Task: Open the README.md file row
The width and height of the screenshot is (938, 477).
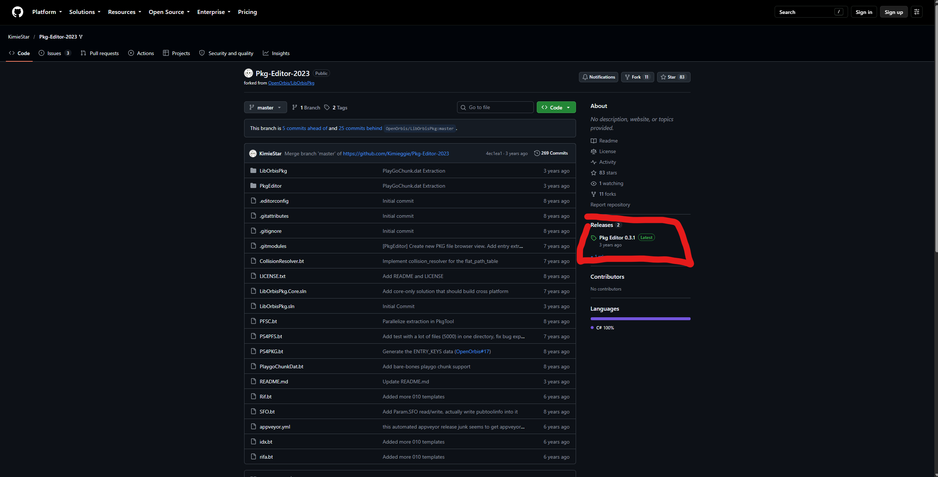Action: 410,382
